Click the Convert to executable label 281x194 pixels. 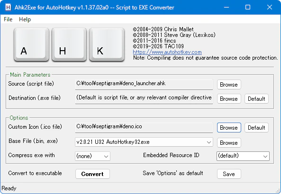[x=35, y=173]
